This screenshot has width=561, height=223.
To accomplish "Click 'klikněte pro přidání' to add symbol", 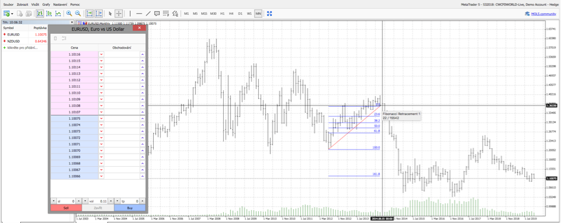I will point(22,47).
